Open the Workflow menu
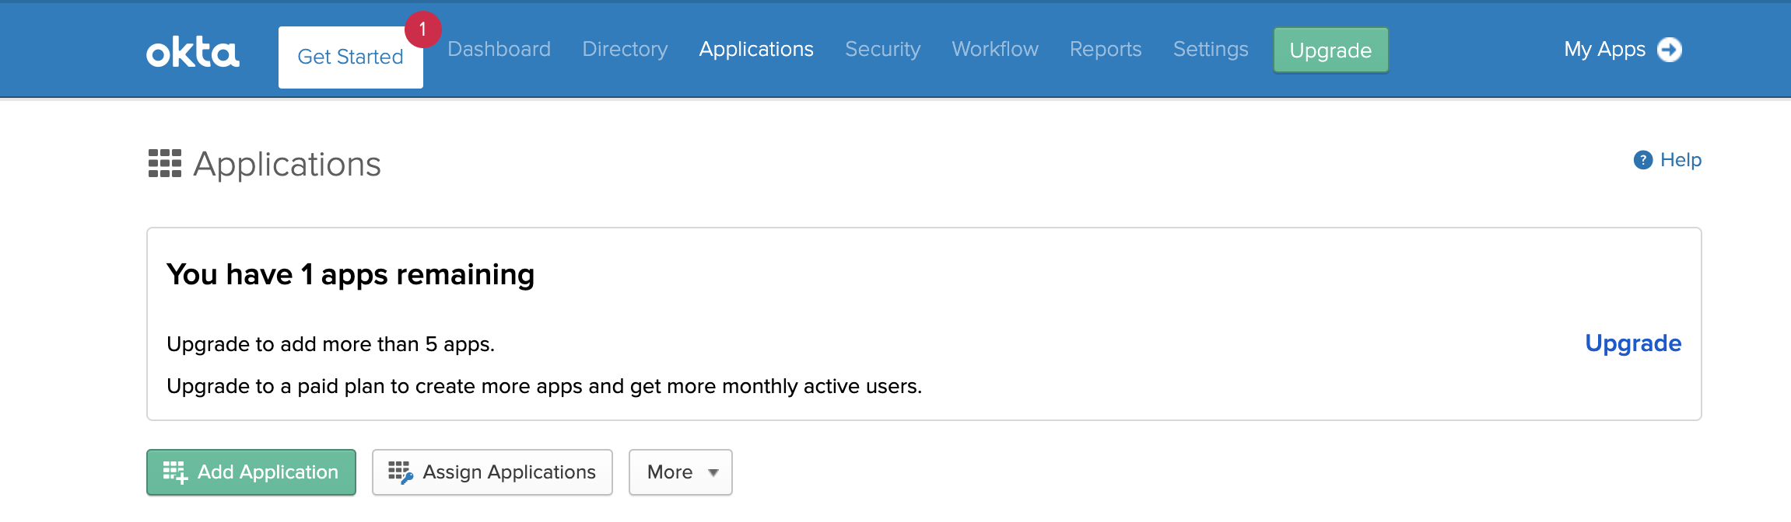1791x522 pixels. pyautogui.click(x=995, y=49)
